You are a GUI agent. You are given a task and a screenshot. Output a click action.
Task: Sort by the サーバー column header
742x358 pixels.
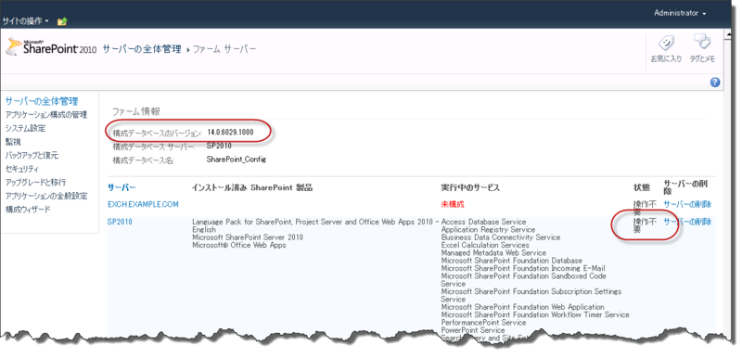point(122,187)
